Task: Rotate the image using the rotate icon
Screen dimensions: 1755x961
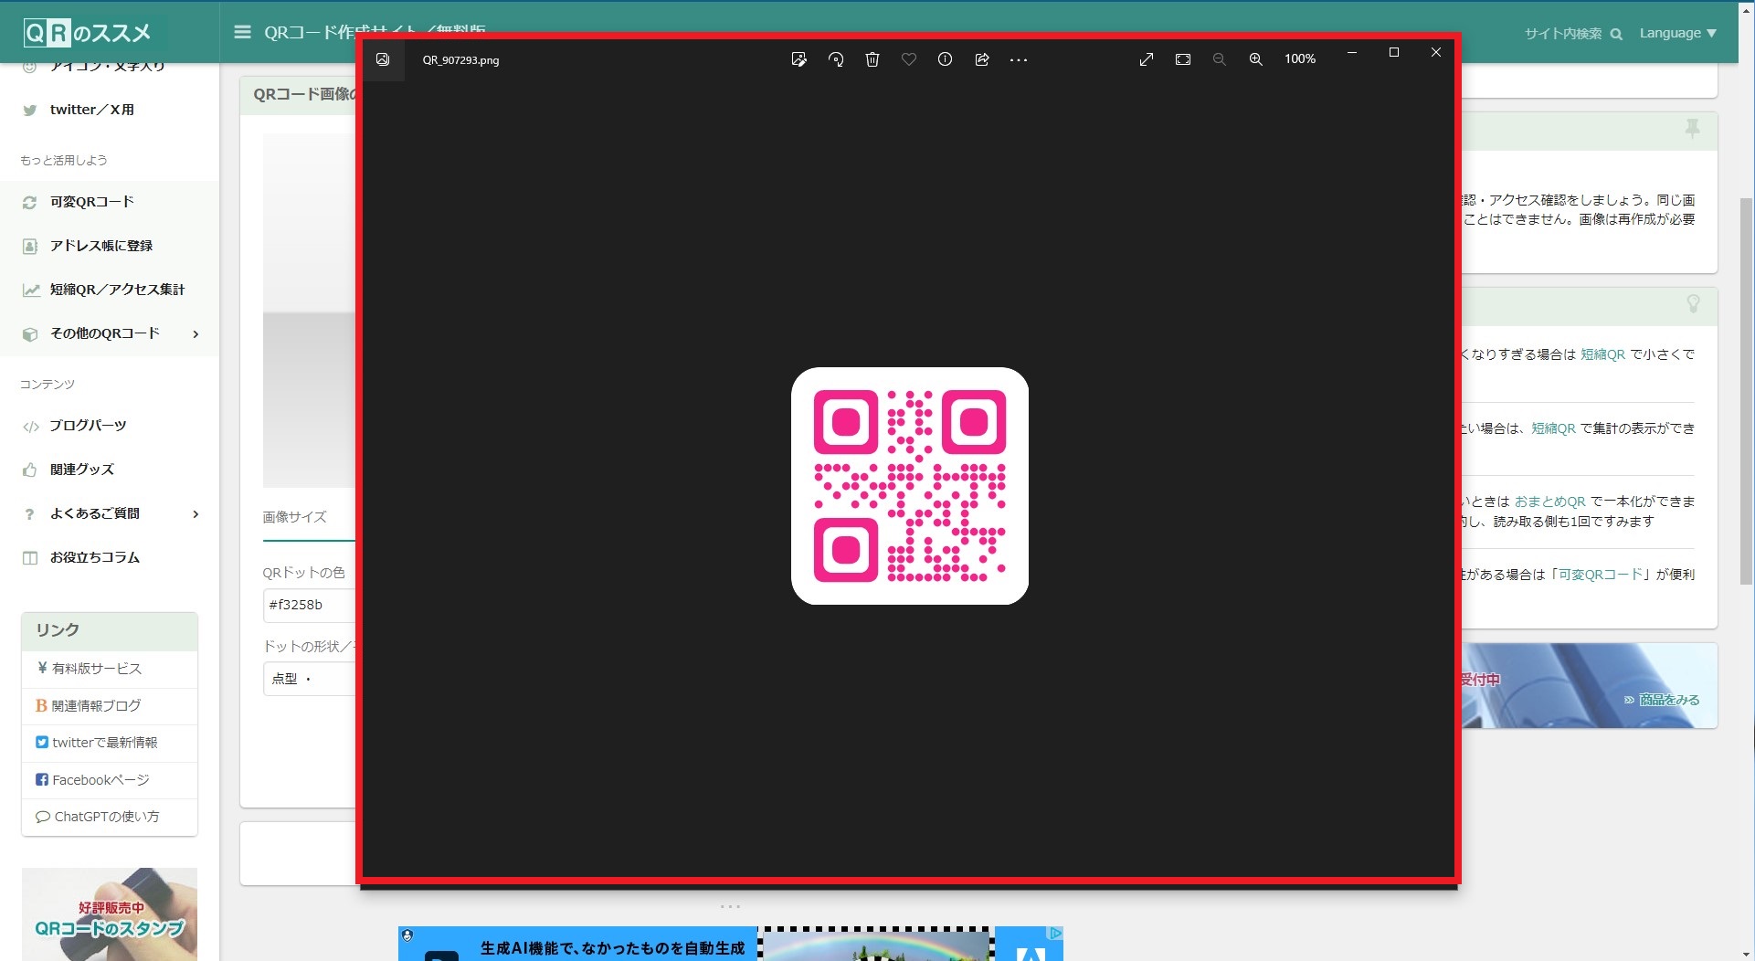Action: pos(836,59)
